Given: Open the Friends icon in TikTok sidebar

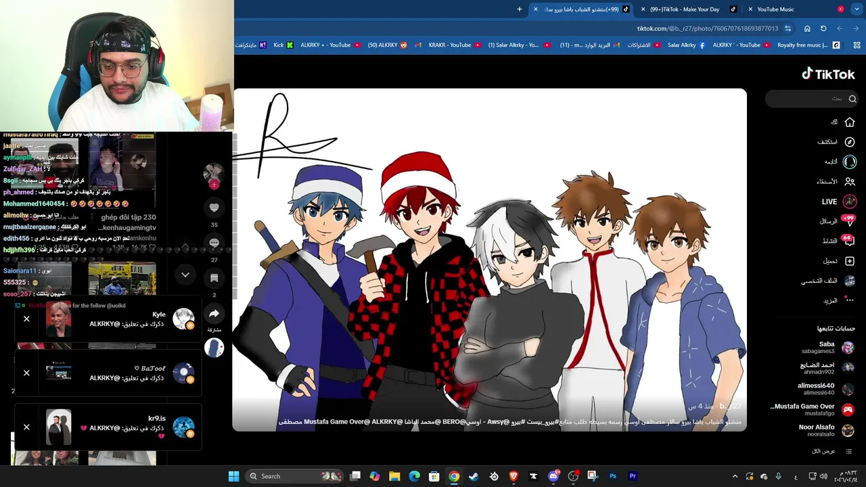Looking at the screenshot, I should [x=849, y=181].
